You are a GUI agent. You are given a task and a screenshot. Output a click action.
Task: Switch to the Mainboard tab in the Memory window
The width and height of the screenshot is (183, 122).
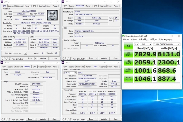[x=19, y=67]
